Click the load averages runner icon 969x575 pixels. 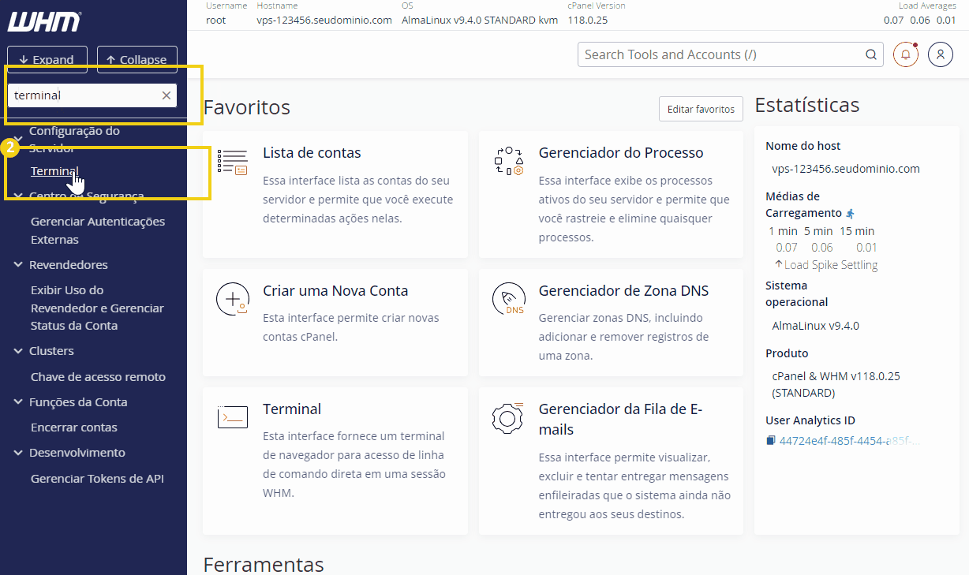[850, 214]
